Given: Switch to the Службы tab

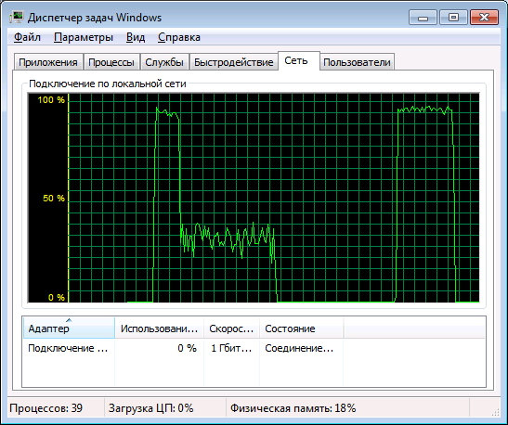Looking at the screenshot, I should (x=164, y=62).
